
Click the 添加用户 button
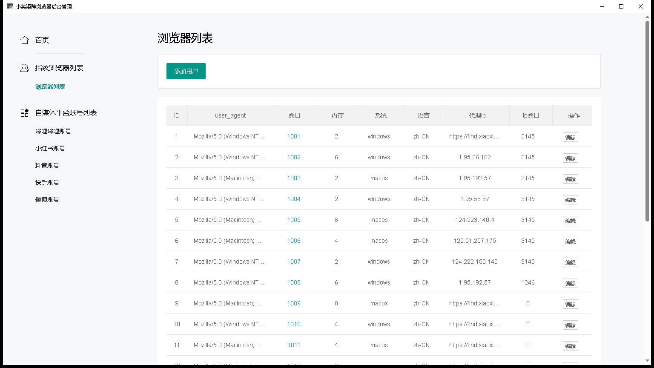186,71
